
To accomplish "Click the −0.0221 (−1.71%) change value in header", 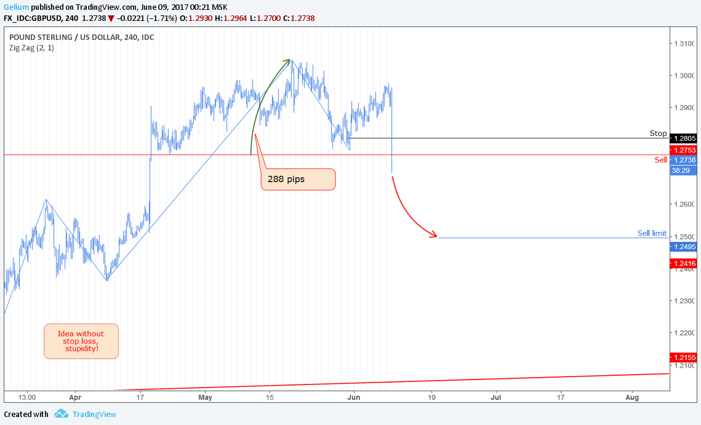I will (146, 18).
